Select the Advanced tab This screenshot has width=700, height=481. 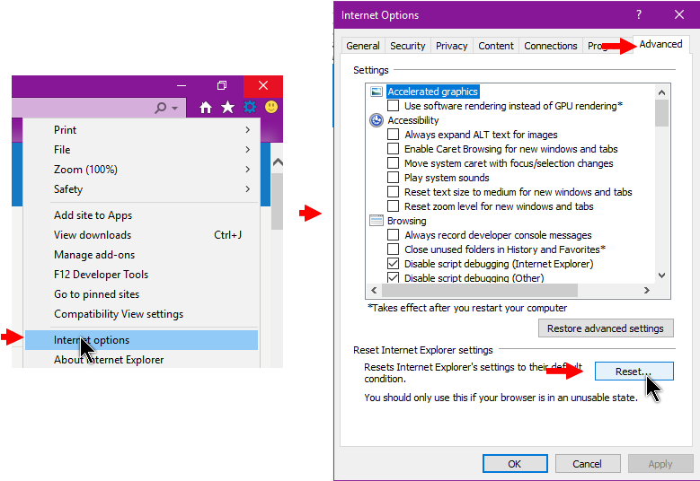point(660,44)
